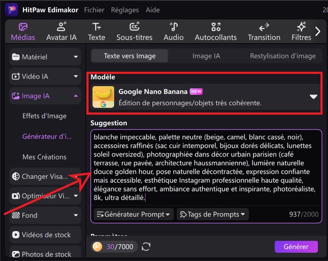Click the AI credits coin icon
Viewport: 328px width, 261px height.
coord(98,247)
